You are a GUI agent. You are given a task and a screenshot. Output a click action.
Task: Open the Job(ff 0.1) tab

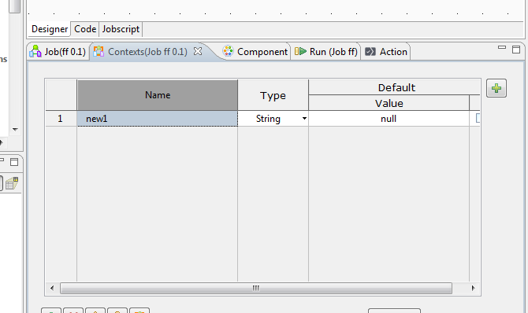tap(58, 51)
